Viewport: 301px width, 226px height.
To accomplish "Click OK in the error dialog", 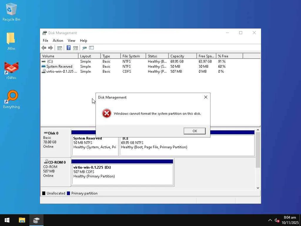I will 195,131.
